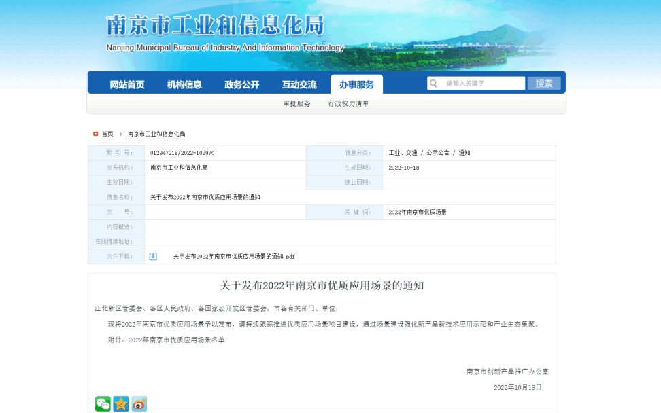This screenshot has width=661, height=413.
Task: Open the 机构信息 tab
Action: (x=184, y=85)
